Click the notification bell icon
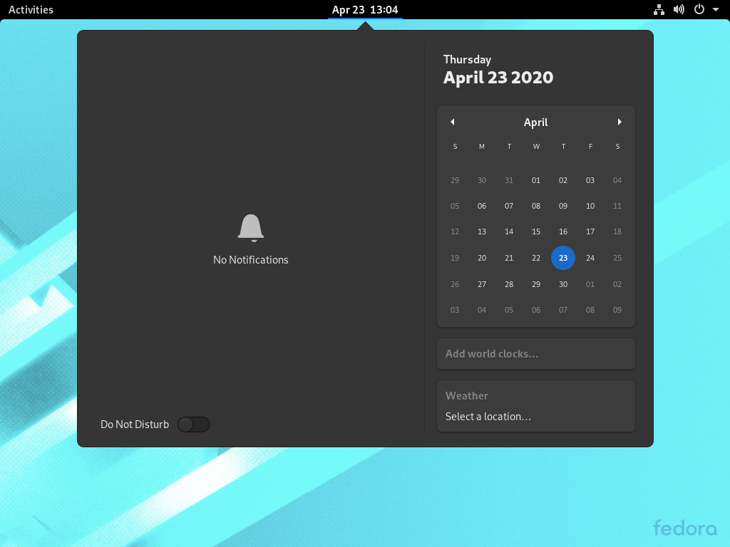Viewport: 730px width, 547px height. click(250, 226)
